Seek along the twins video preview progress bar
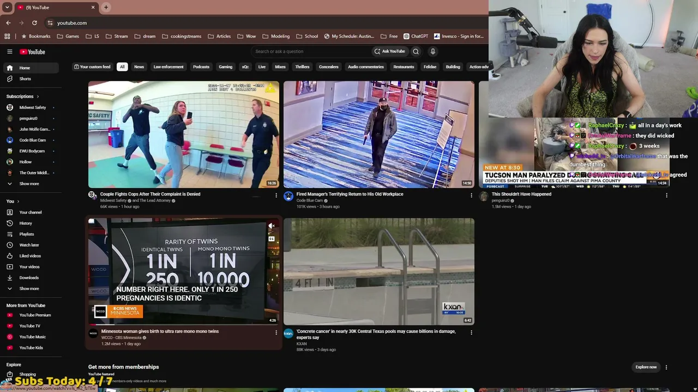 (x=184, y=325)
